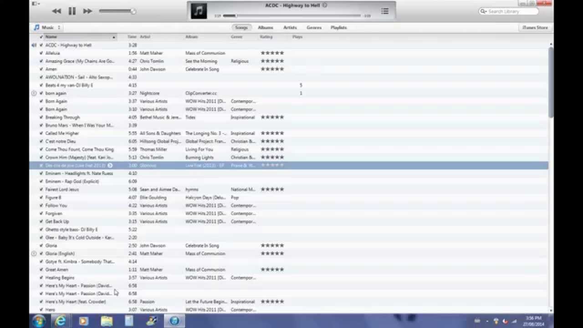583x328 pixels.
Task: Switch to the Songs view tab
Action: point(241,27)
